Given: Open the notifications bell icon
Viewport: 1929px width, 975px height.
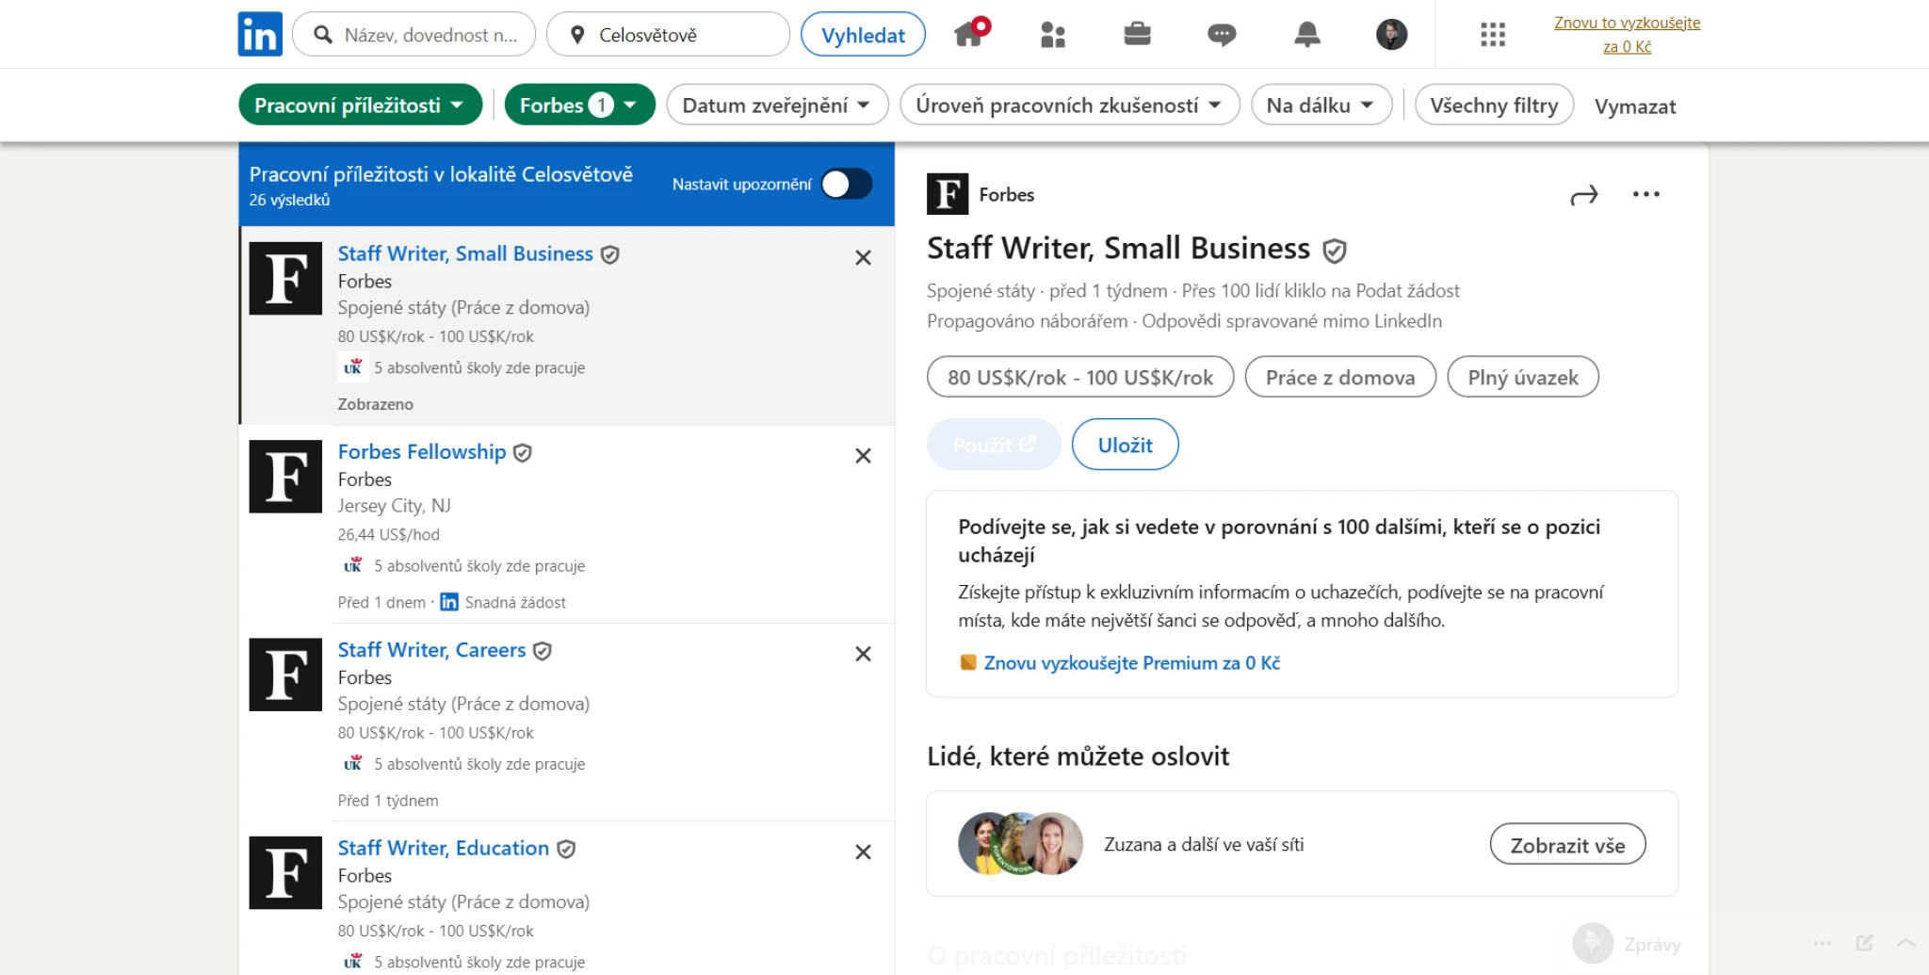Looking at the screenshot, I should point(1306,35).
